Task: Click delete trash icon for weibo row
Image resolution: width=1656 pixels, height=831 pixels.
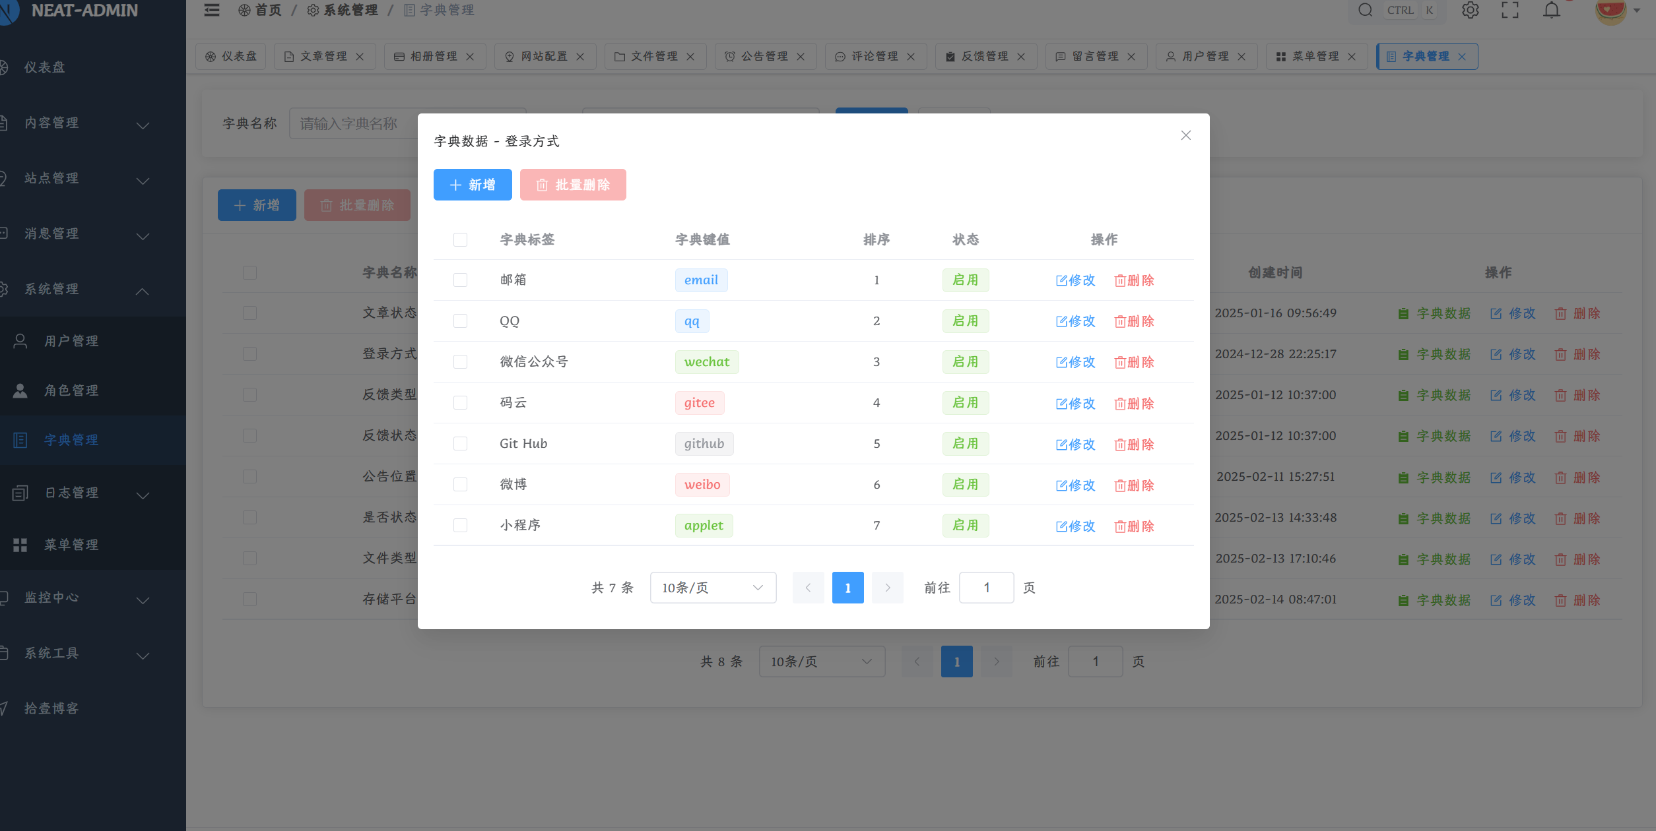Action: (1120, 485)
